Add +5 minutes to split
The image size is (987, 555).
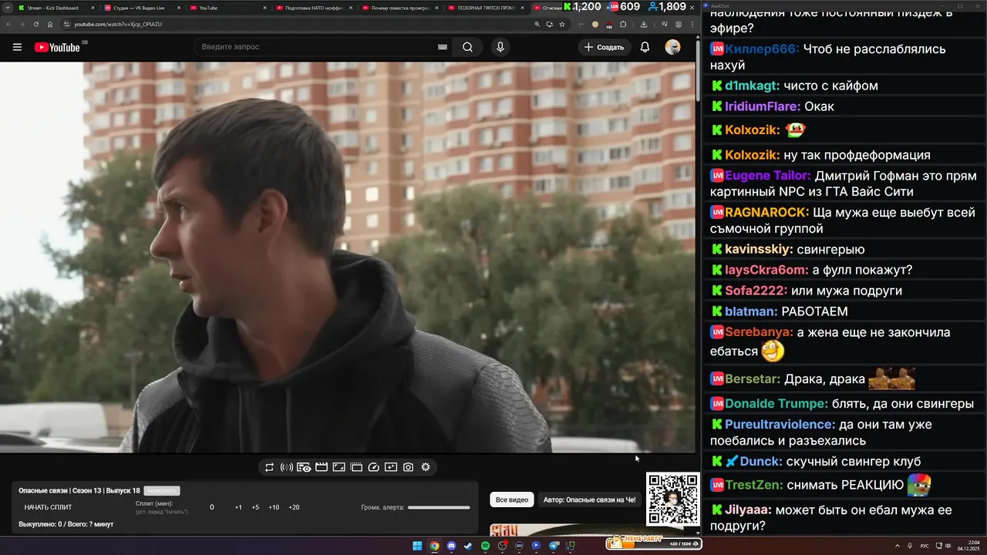(255, 507)
